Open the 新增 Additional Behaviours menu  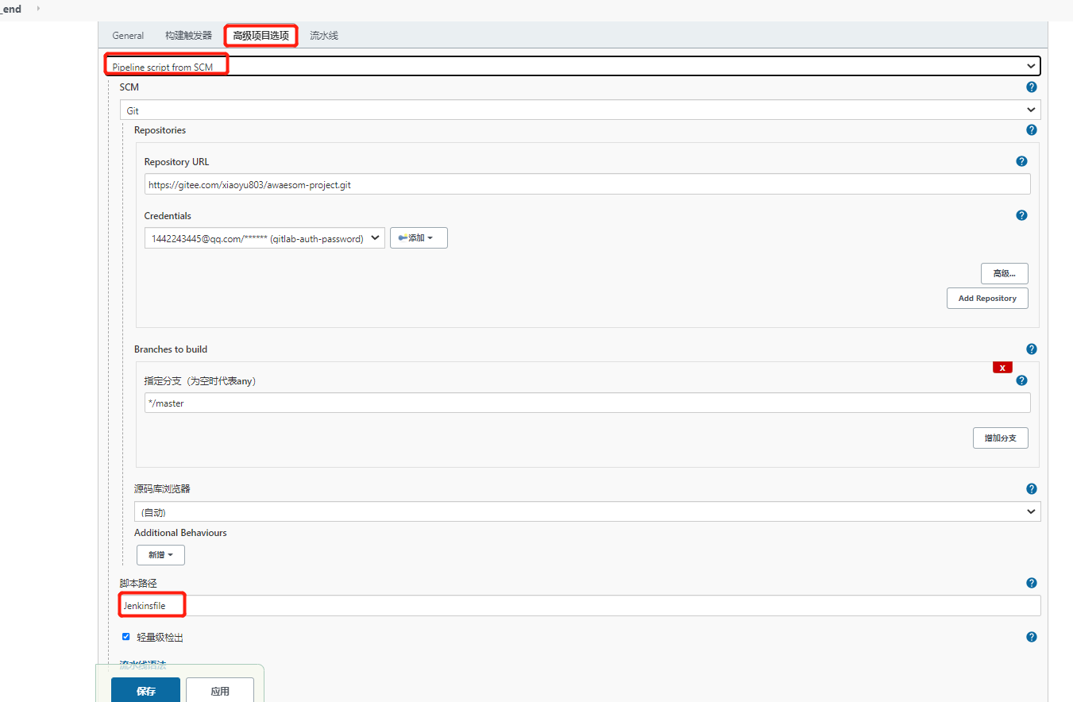(x=160, y=554)
